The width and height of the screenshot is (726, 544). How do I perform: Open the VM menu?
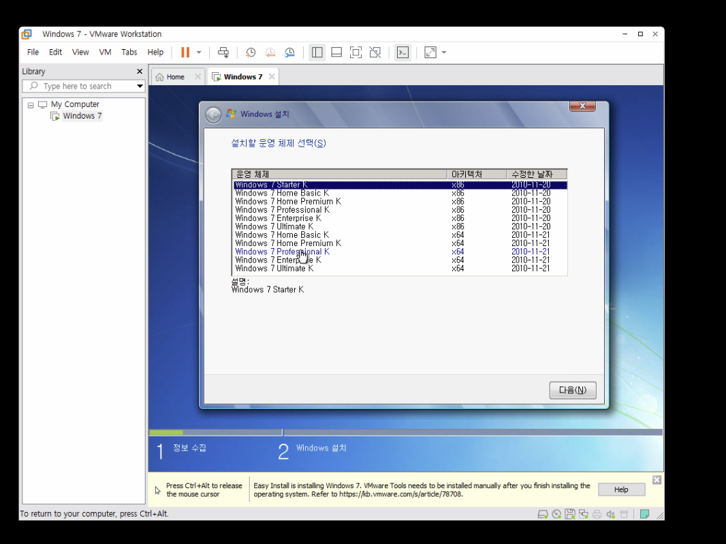point(105,52)
